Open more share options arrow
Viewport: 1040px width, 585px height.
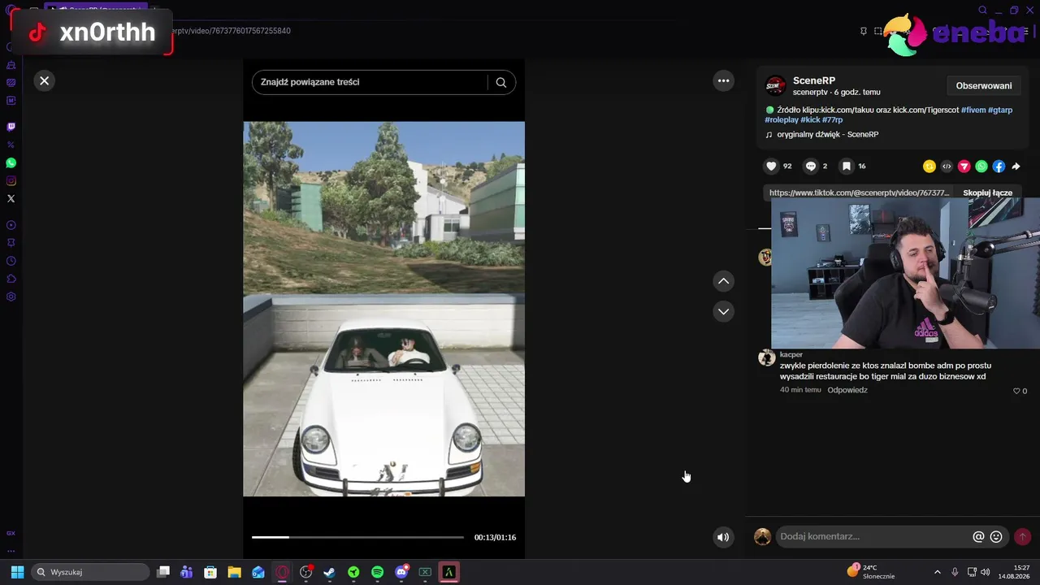tap(1016, 167)
